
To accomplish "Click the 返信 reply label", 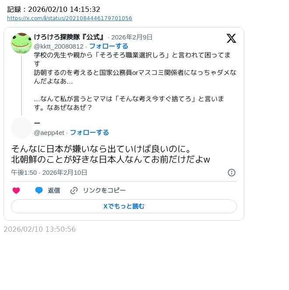I will click(54, 191).
